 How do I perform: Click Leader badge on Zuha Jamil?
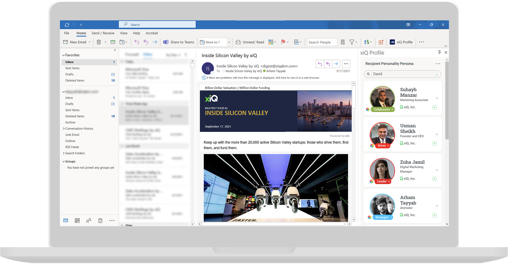(x=383, y=182)
